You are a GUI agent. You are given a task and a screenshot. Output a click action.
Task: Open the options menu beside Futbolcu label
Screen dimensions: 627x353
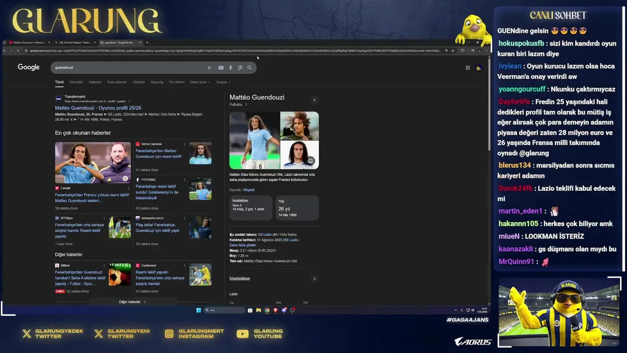246,104
